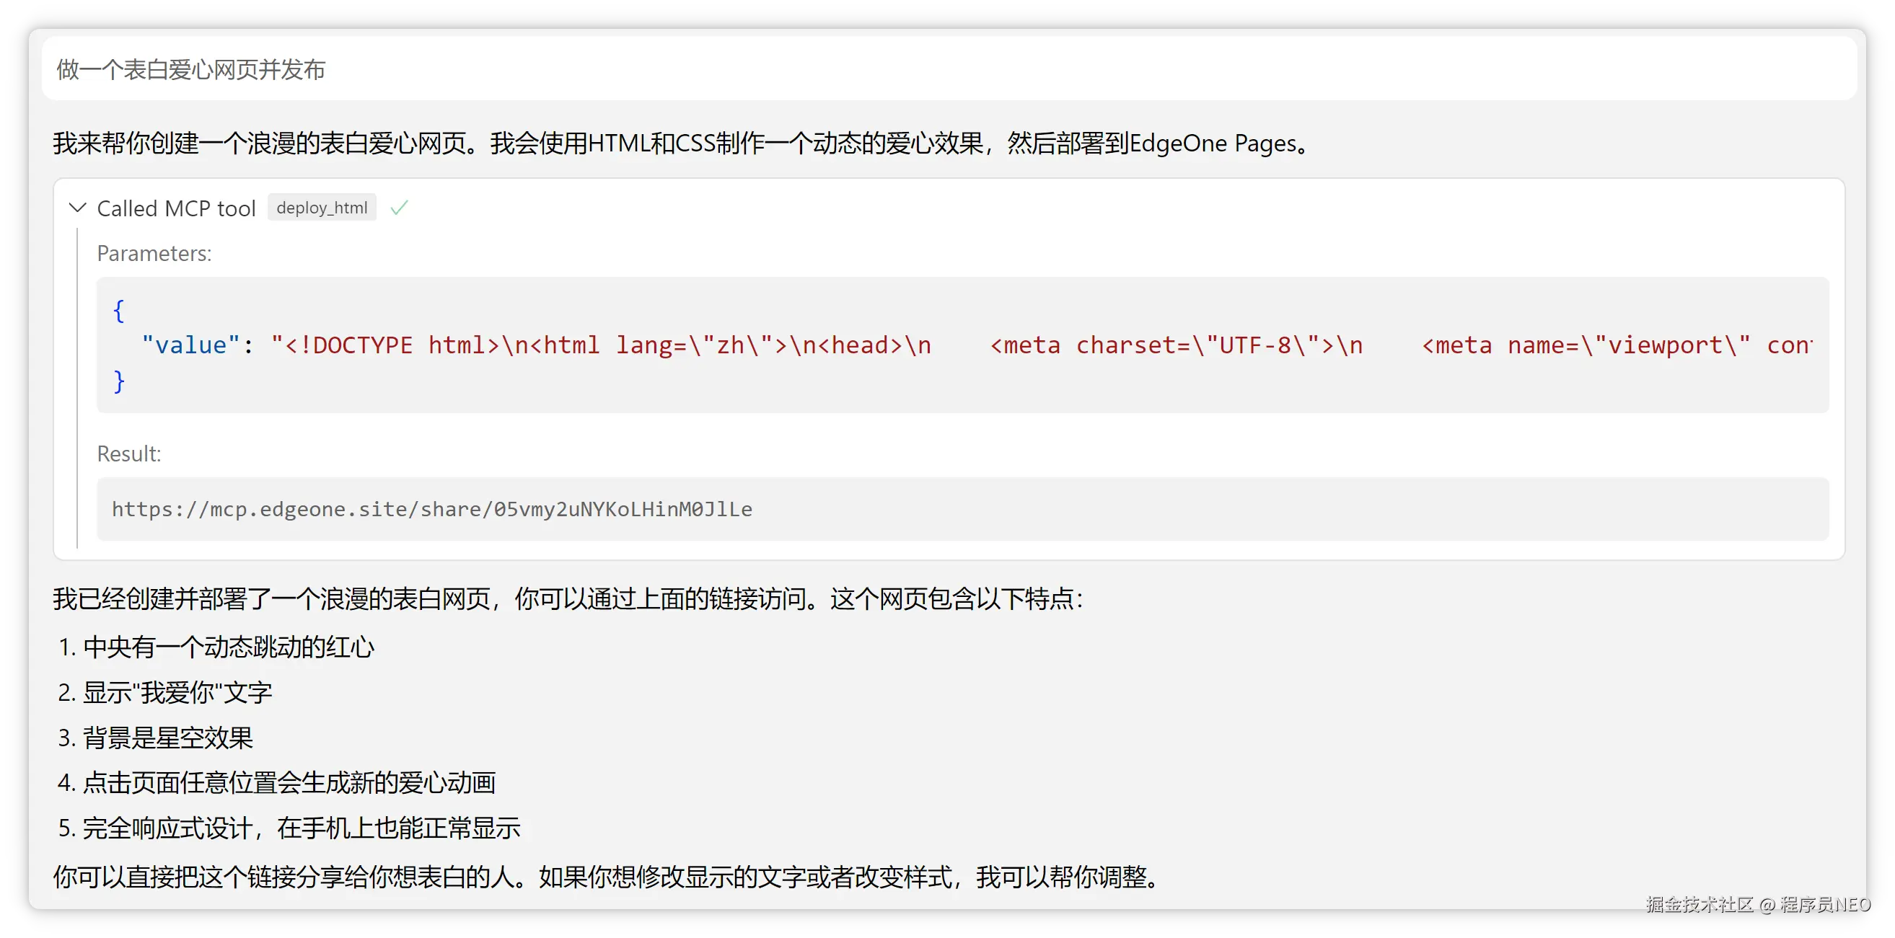Screen dimensions: 1895x938
Task: Click the deploy_html tool badge
Action: (322, 208)
